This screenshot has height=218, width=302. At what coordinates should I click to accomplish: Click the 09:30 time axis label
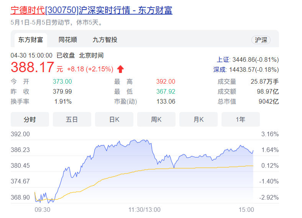pyautogui.click(x=43, y=210)
